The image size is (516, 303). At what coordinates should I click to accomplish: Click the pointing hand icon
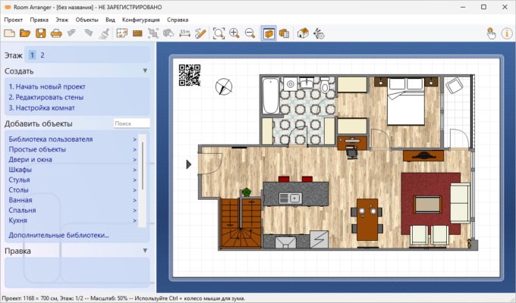click(x=491, y=33)
